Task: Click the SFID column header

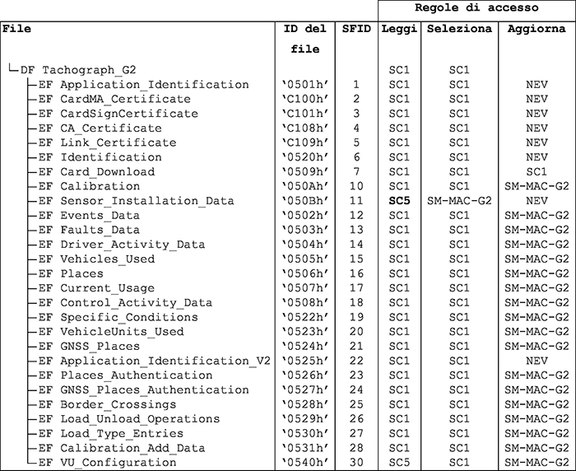Action: coord(355,29)
